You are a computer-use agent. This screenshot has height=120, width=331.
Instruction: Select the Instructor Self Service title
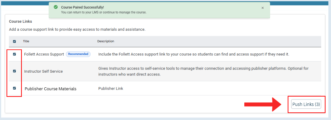[x=43, y=71]
